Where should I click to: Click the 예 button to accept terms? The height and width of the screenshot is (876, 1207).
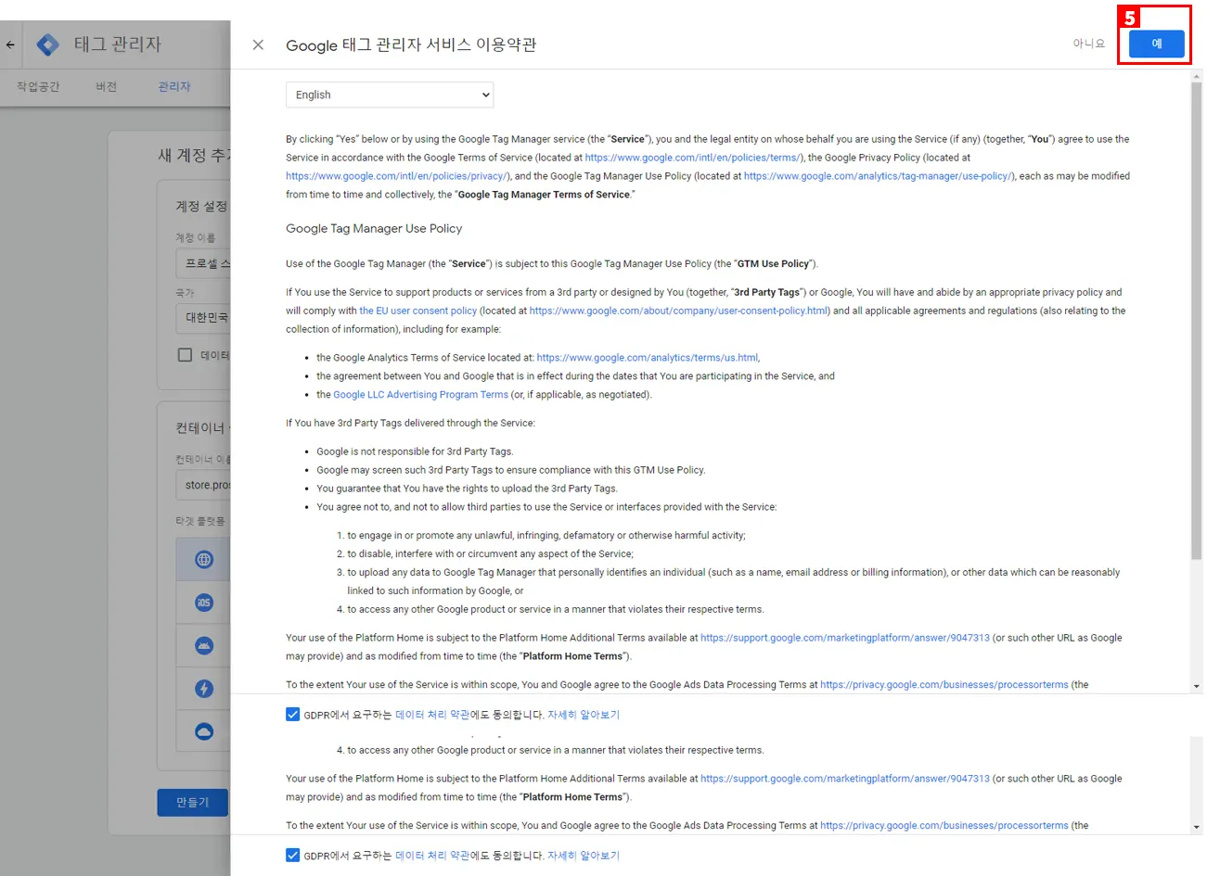click(1156, 44)
